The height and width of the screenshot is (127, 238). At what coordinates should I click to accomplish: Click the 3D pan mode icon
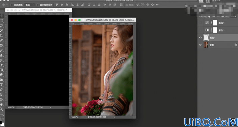point(148,5)
